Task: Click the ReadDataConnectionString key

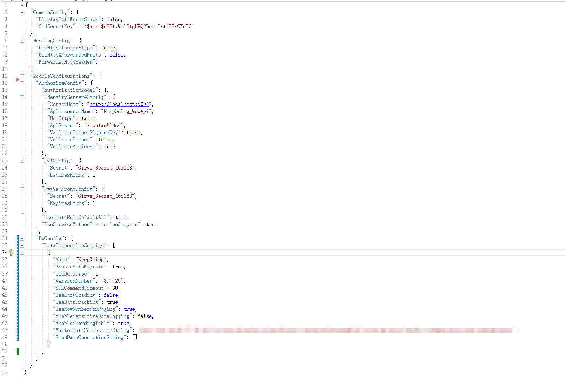Action: 90,337
